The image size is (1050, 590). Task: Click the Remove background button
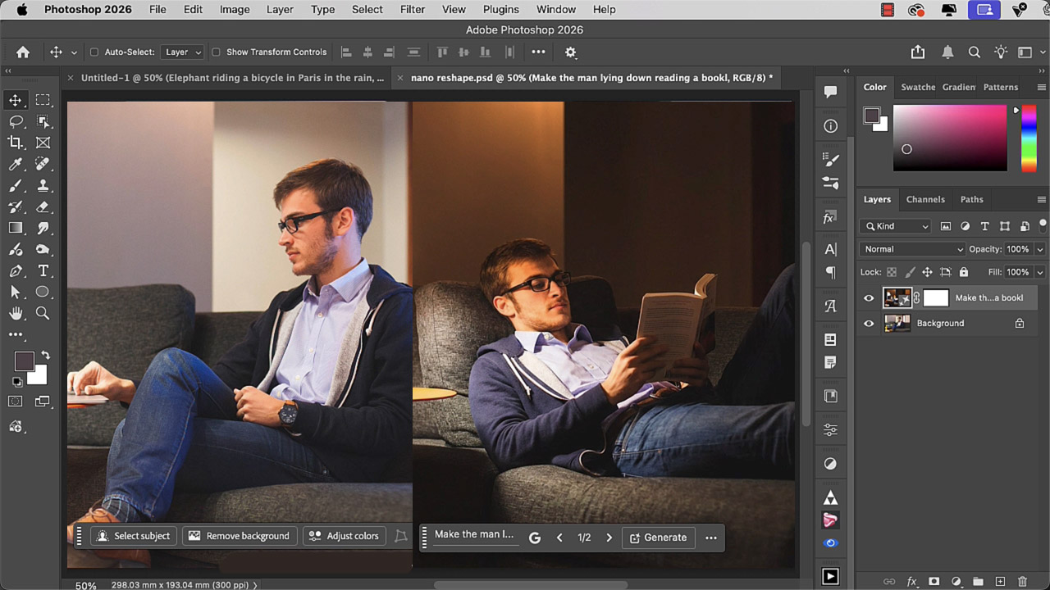[239, 536]
